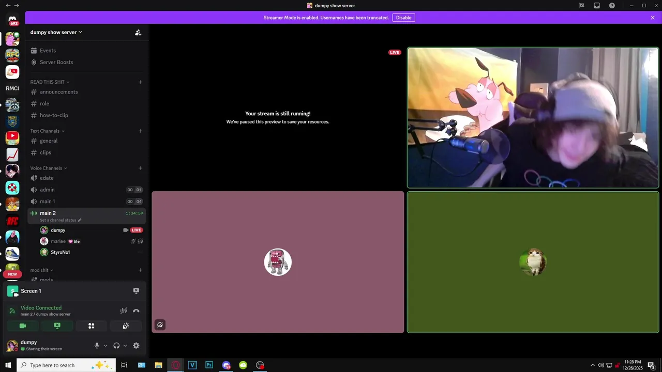Click the invite members icon beside server name
The image size is (662, 372).
click(x=138, y=32)
